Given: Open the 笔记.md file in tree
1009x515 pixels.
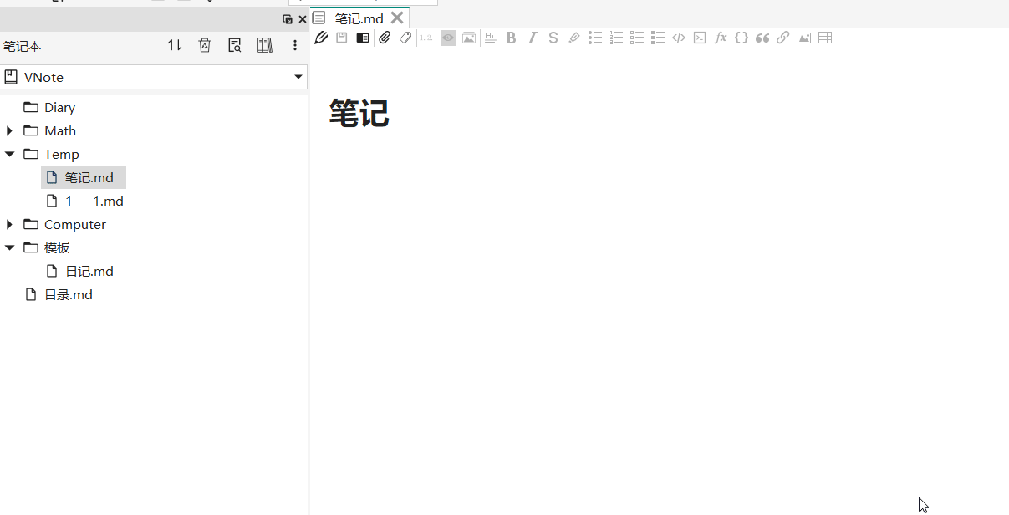Looking at the screenshot, I should 84,177.
